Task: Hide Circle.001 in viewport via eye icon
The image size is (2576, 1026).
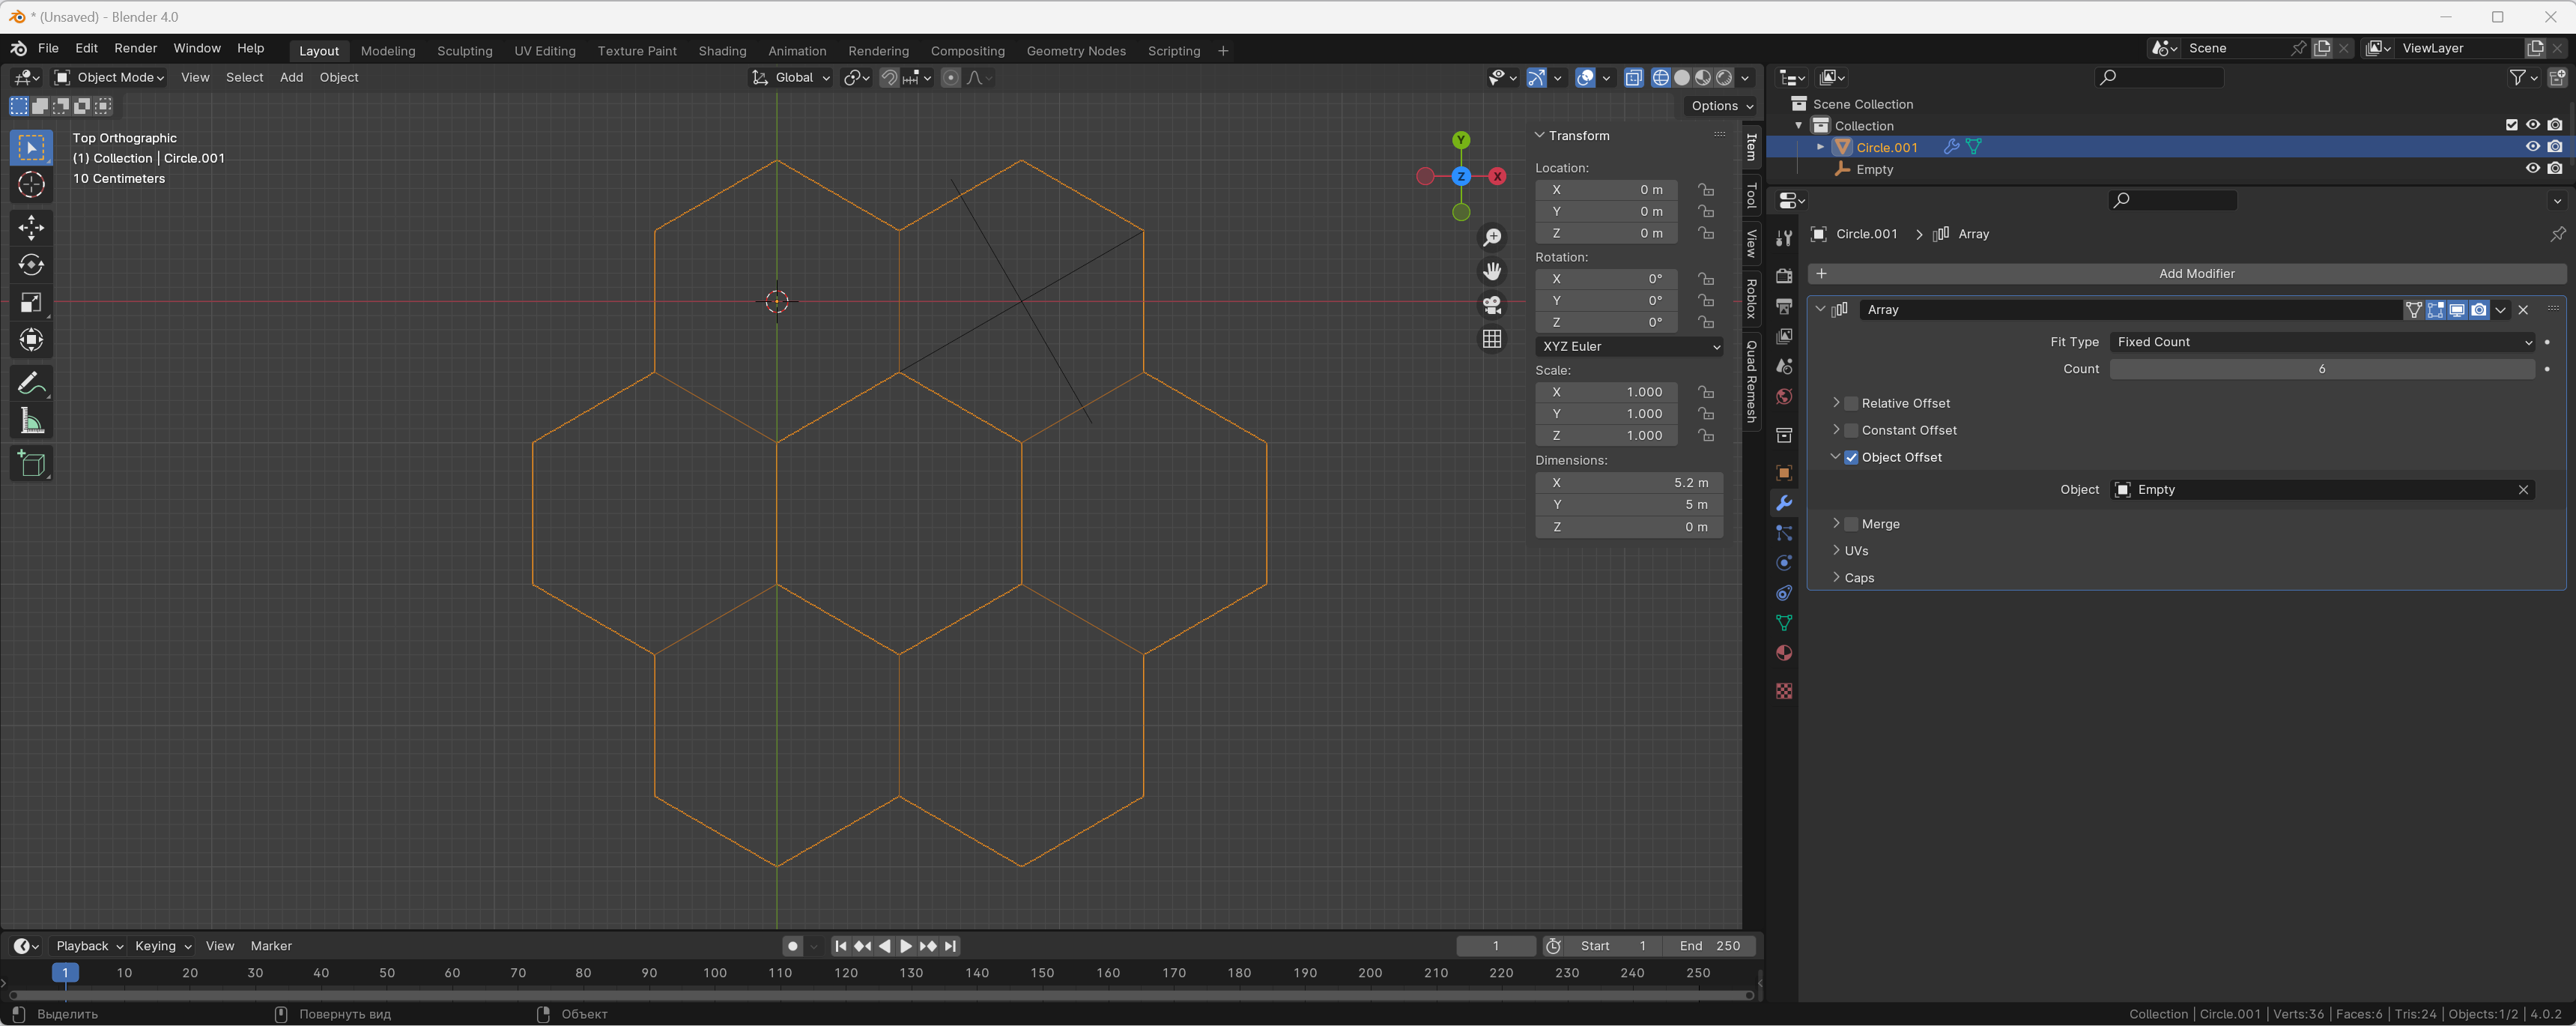Action: click(2533, 146)
